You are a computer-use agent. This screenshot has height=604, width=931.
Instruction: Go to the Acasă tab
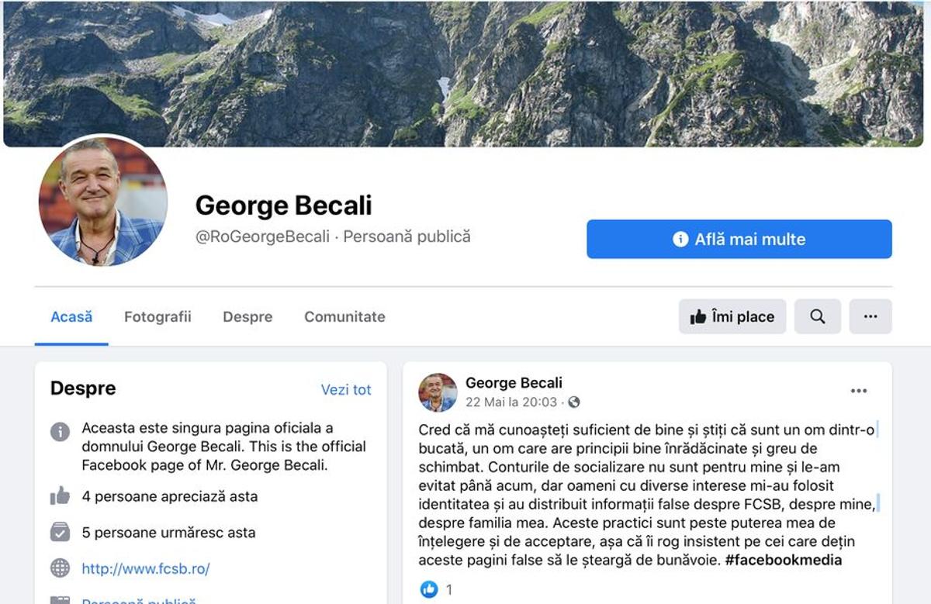pos(71,316)
